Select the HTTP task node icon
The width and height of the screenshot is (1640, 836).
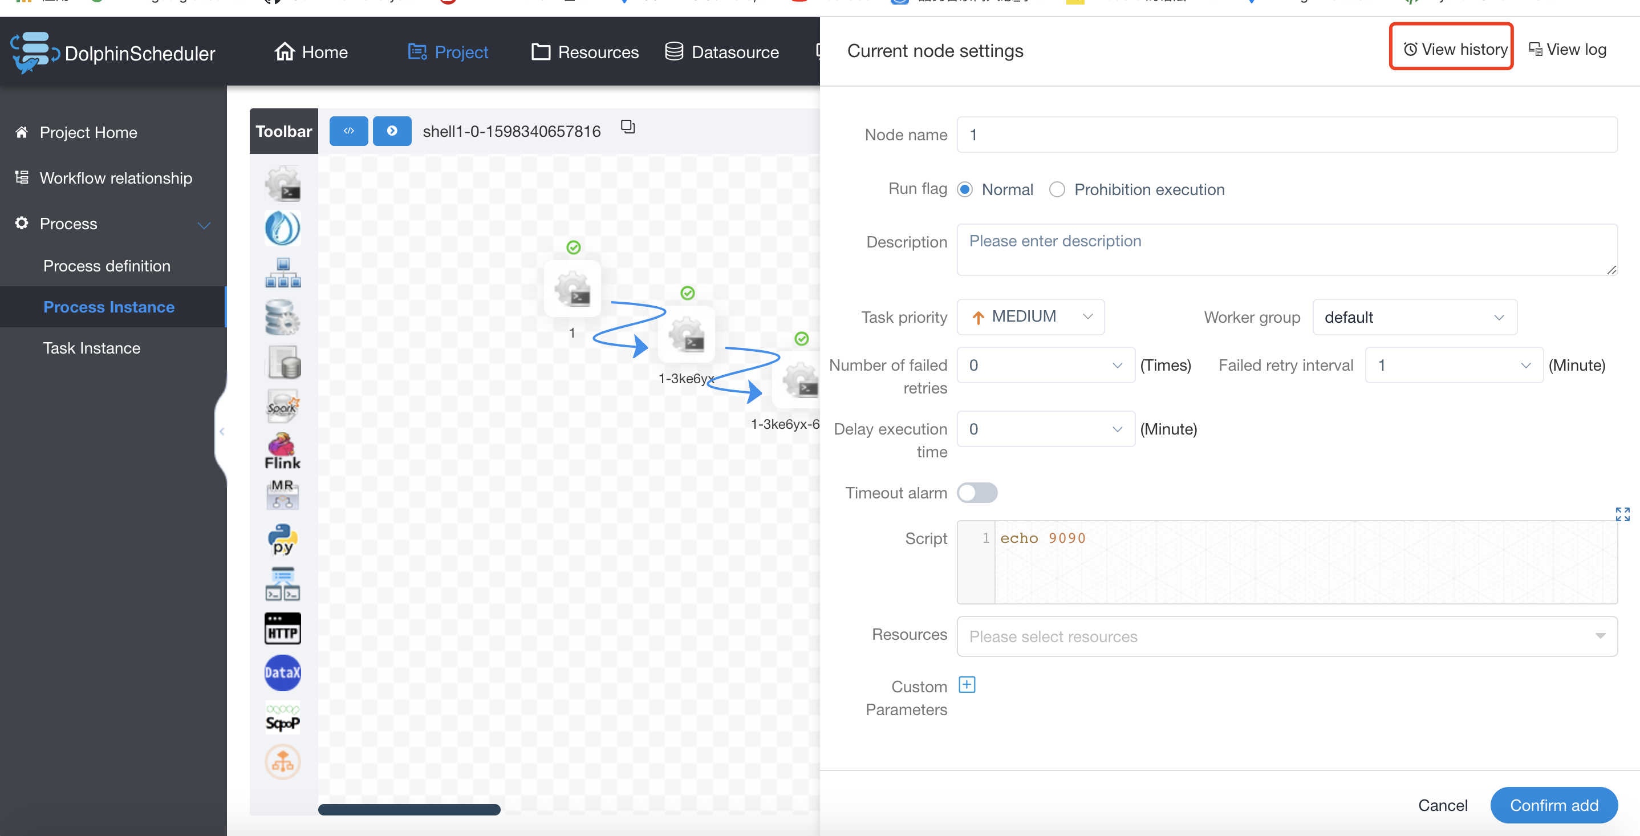(283, 628)
